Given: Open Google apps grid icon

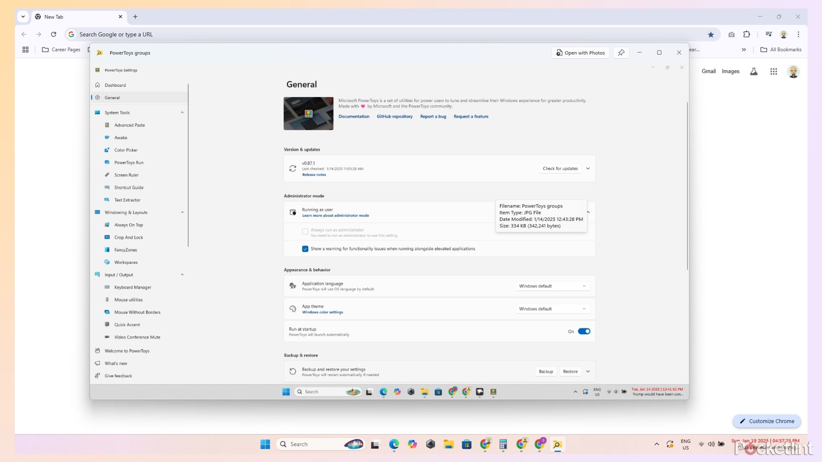Looking at the screenshot, I should click(x=774, y=72).
